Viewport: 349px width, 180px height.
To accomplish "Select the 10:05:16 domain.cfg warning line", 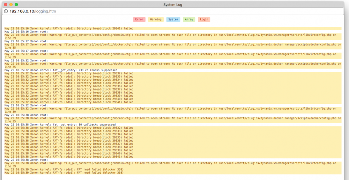I will 173,37.
